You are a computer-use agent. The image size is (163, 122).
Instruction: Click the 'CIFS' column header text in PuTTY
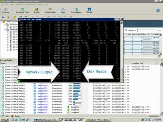(x=38, y=40)
